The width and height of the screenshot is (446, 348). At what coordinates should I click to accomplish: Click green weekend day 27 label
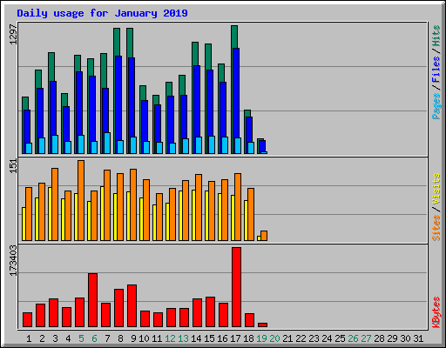tap(366, 338)
